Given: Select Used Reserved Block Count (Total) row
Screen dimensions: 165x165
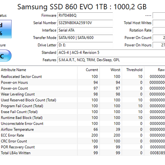Looking at the screenshot, I should click(82, 100).
